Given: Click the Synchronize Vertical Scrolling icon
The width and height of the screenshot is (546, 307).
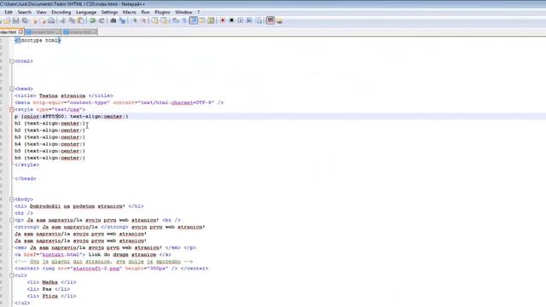Looking at the screenshot, I should 155,20.
